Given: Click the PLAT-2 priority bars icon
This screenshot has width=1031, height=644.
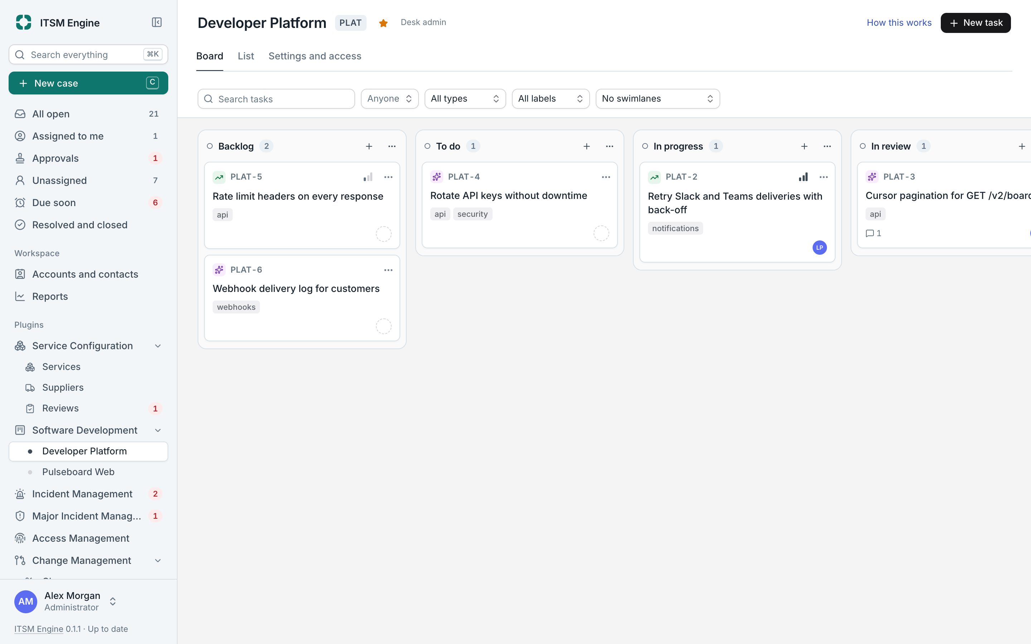Looking at the screenshot, I should [803, 177].
